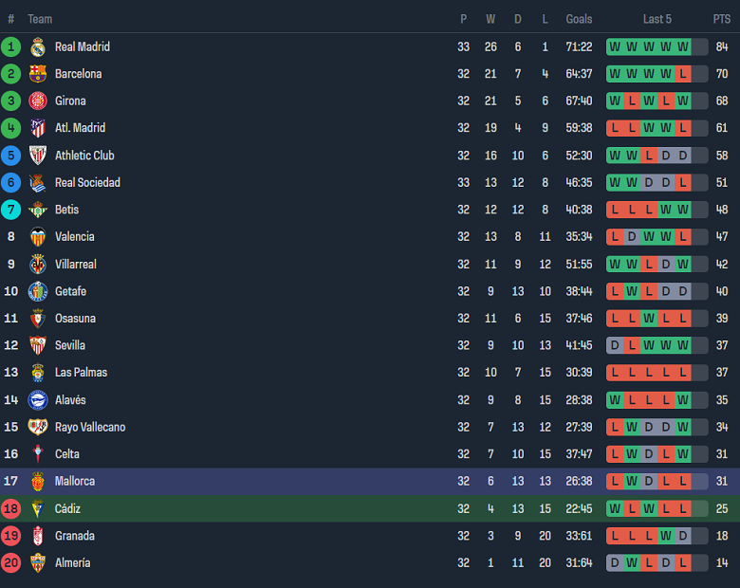This screenshot has height=588, width=740.
Task: Select the Villarreal yellow crest
Action: [x=38, y=264]
